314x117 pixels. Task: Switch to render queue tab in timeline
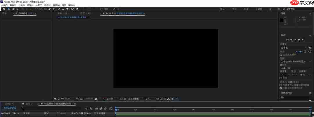(9, 104)
